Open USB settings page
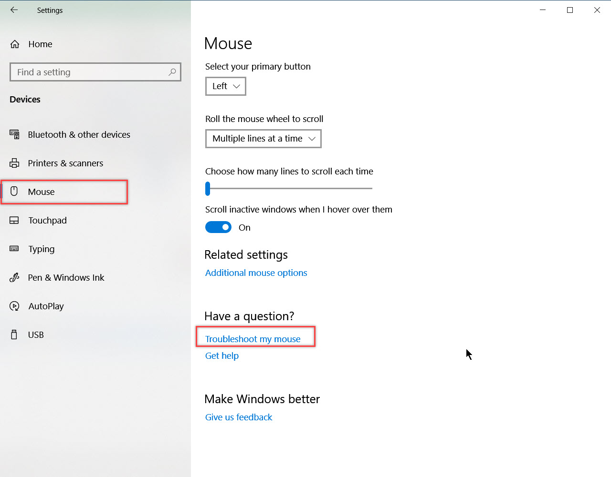Viewport: 611px width, 477px height. [36, 335]
